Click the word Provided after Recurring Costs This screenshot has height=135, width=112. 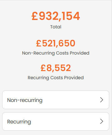pos(74,78)
